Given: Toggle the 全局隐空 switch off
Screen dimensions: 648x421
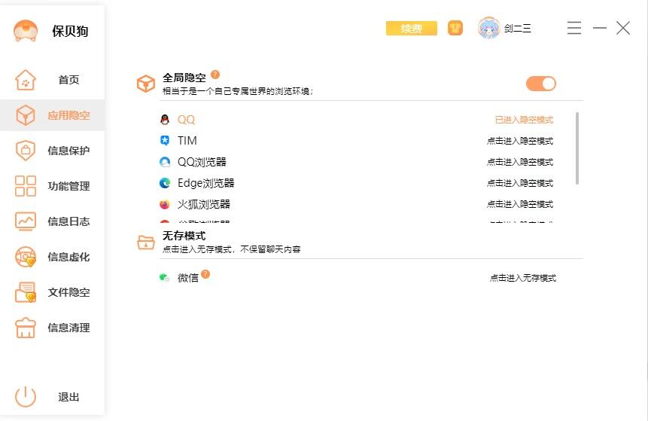Looking at the screenshot, I should coord(540,84).
